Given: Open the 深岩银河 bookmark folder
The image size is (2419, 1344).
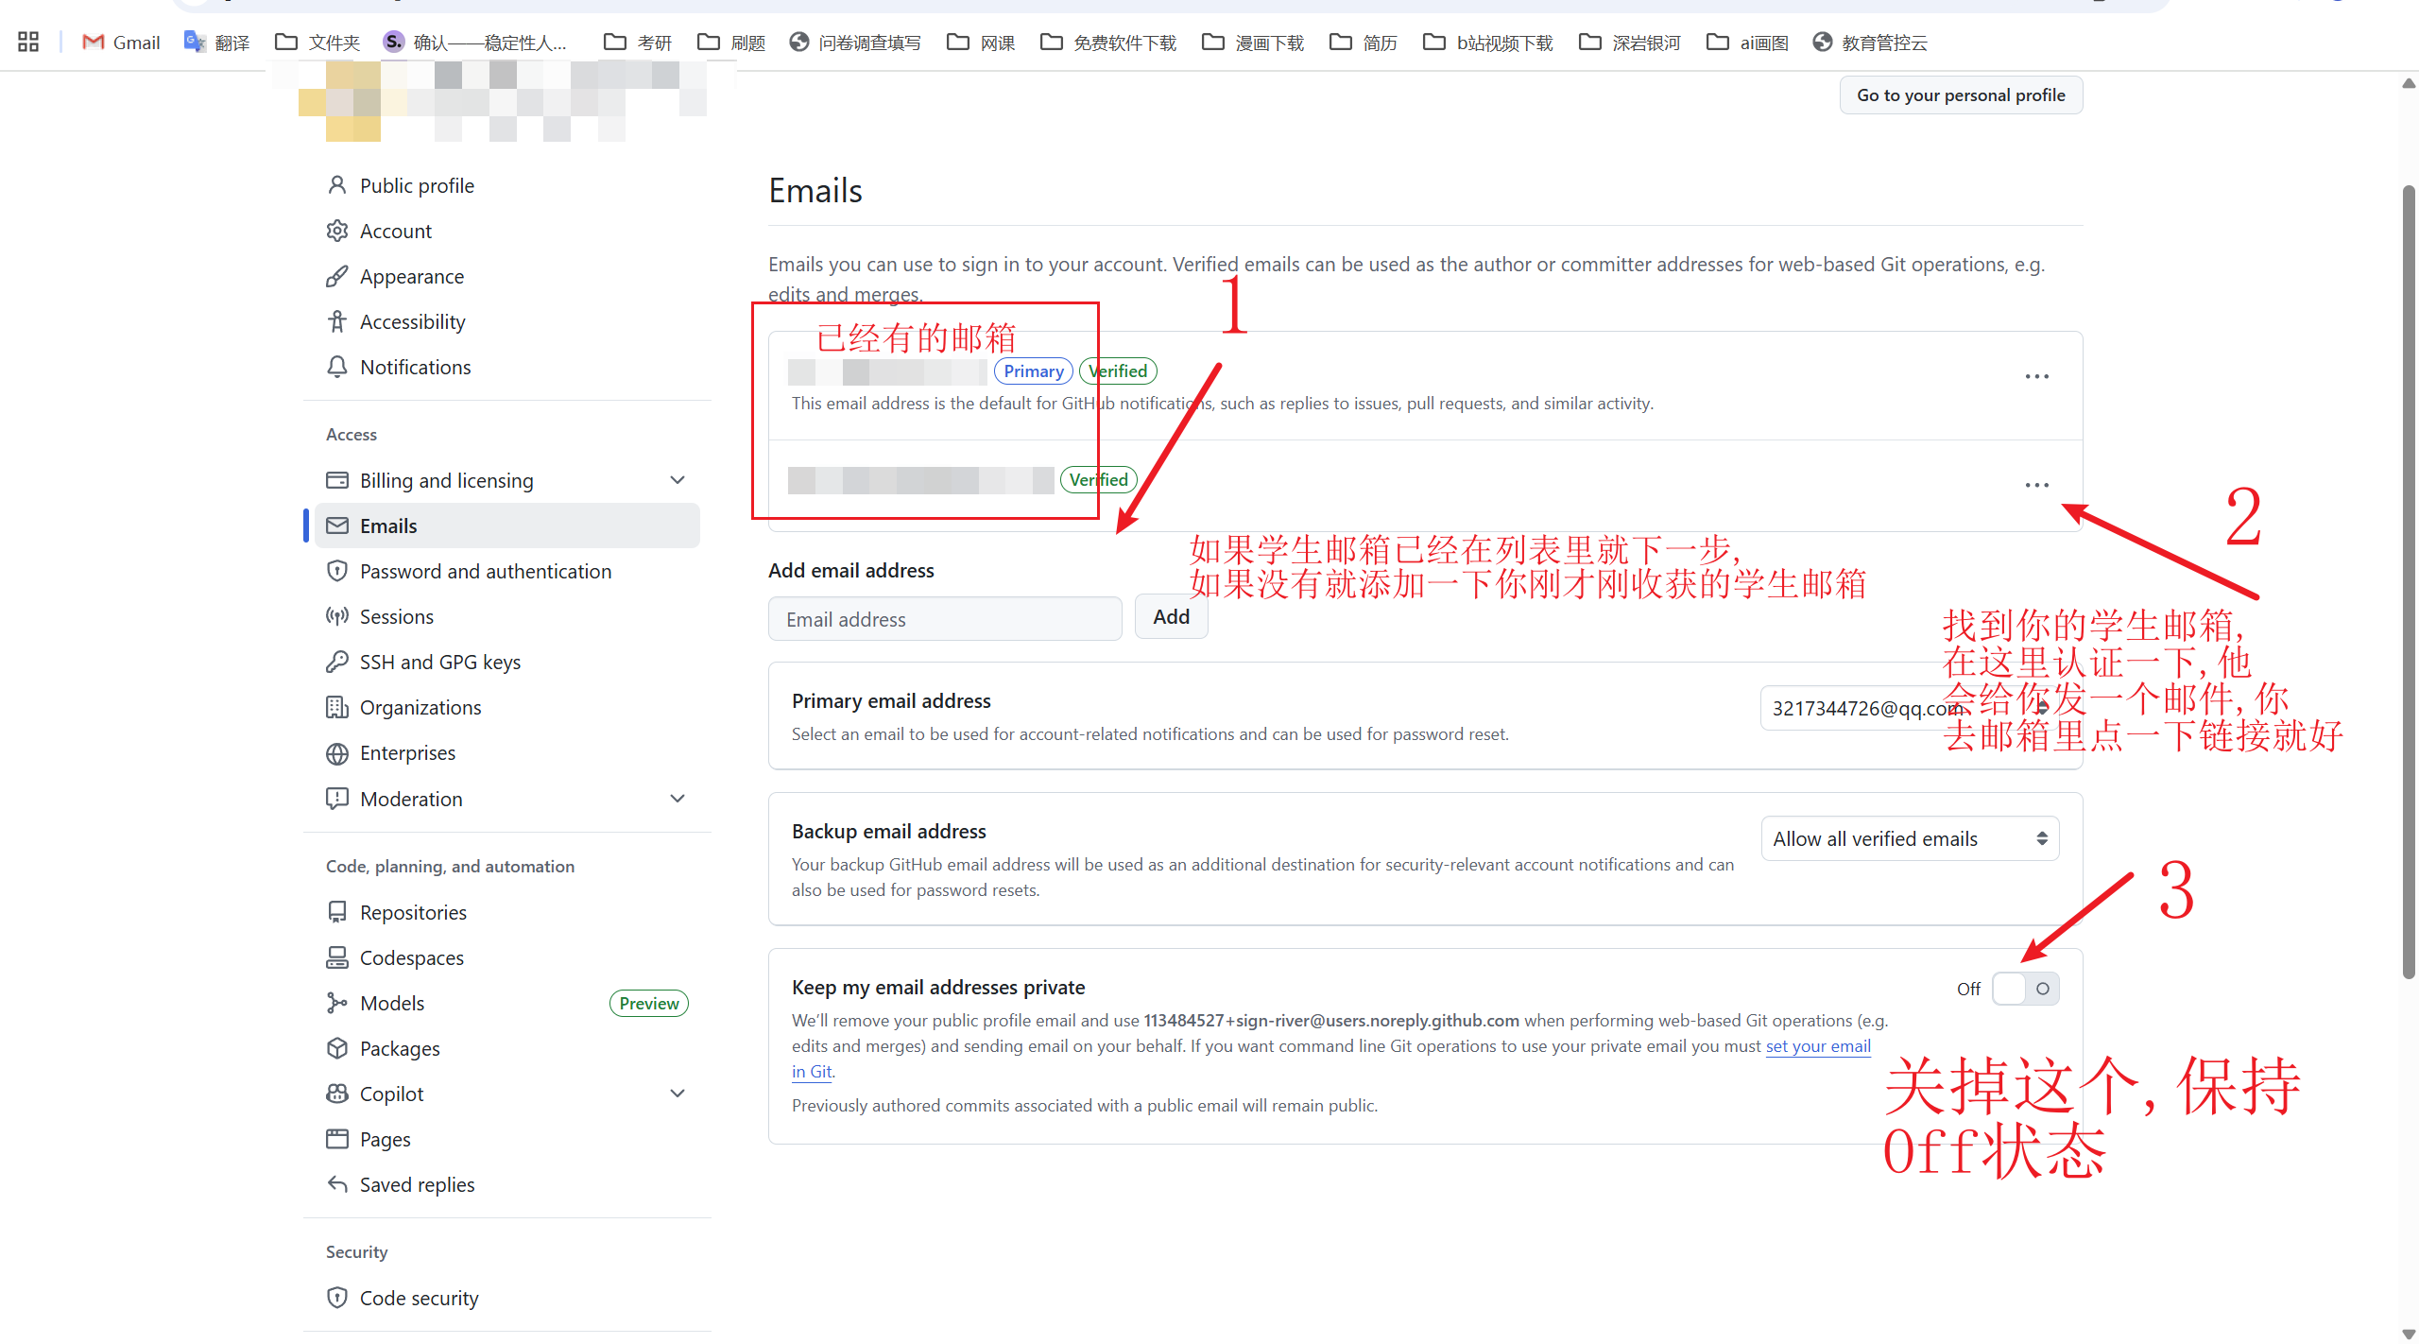Looking at the screenshot, I should click(x=1630, y=42).
